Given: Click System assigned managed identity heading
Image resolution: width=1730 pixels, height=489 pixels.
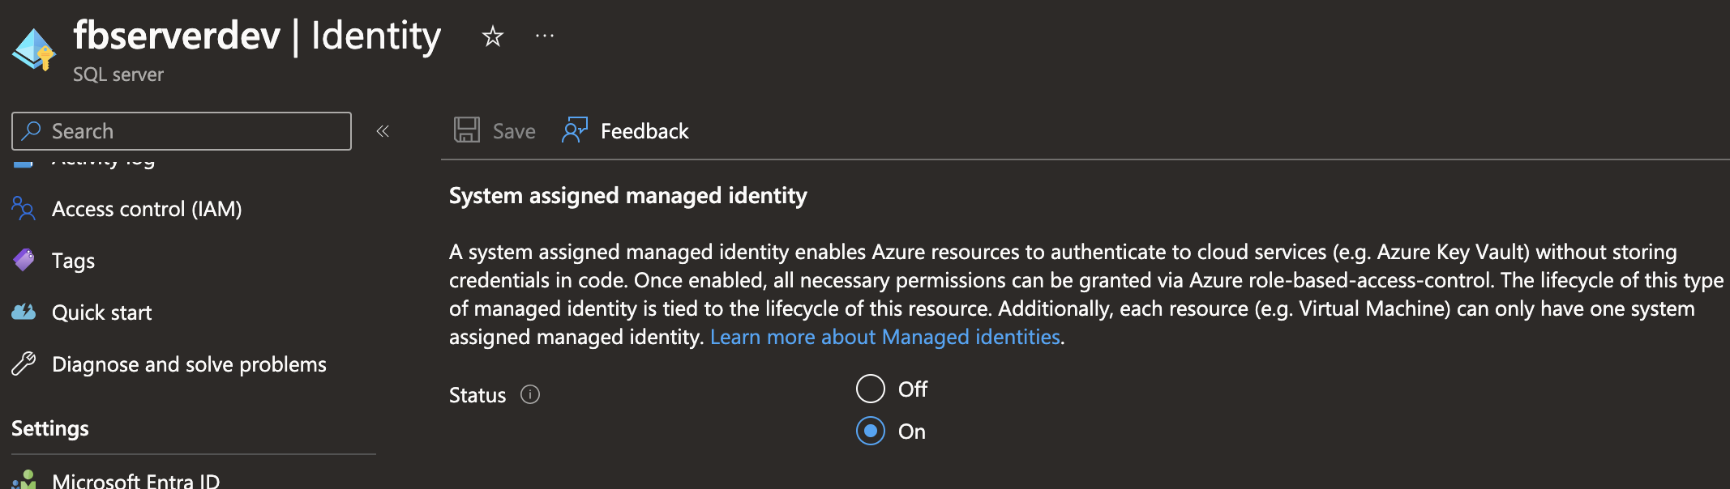Looking at the screenshot, I should coord(628,195).
